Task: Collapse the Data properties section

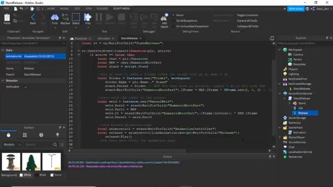Action: pos(3,50)
